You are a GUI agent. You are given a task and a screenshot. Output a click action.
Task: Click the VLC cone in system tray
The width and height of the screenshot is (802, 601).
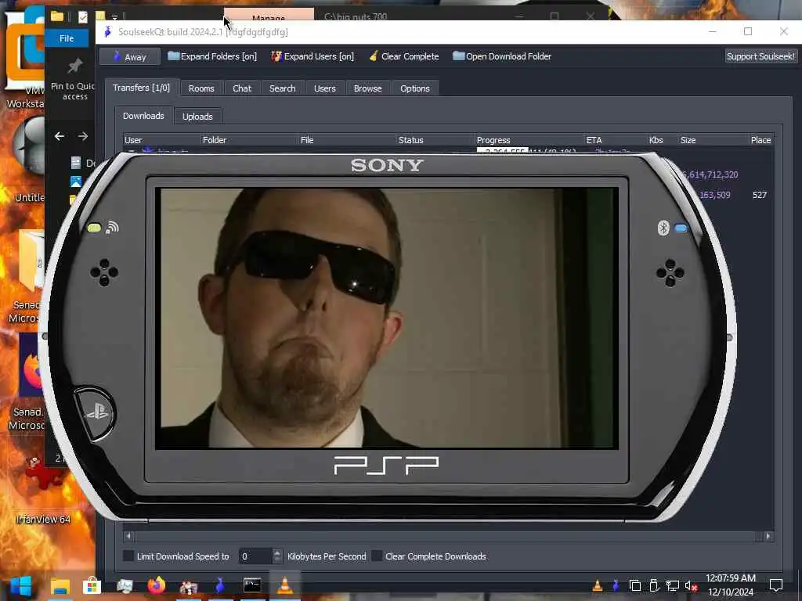597,585
